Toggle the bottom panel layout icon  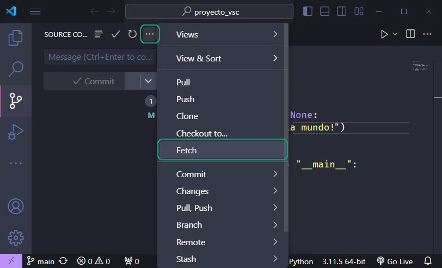coord(325,11)
